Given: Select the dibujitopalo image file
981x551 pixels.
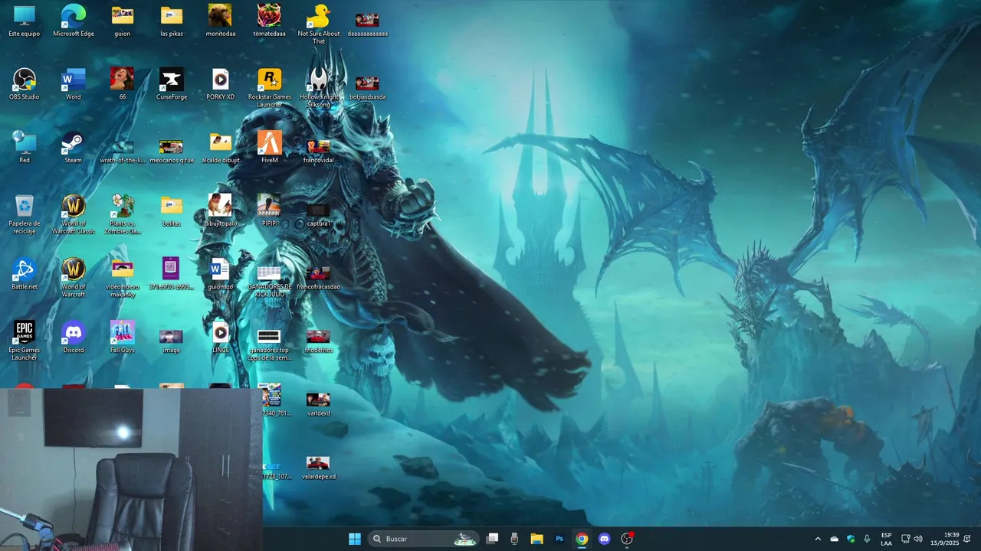Looking at the screenshot, I should point(221,211).
